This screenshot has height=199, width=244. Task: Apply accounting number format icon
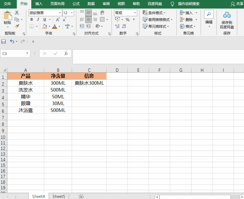117,19
